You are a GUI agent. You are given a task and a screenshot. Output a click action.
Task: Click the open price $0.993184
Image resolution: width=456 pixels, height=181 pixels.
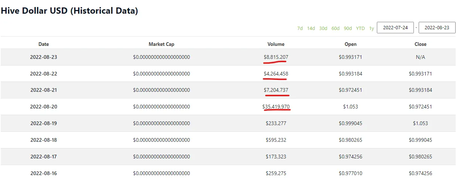[x=351, y=74]
